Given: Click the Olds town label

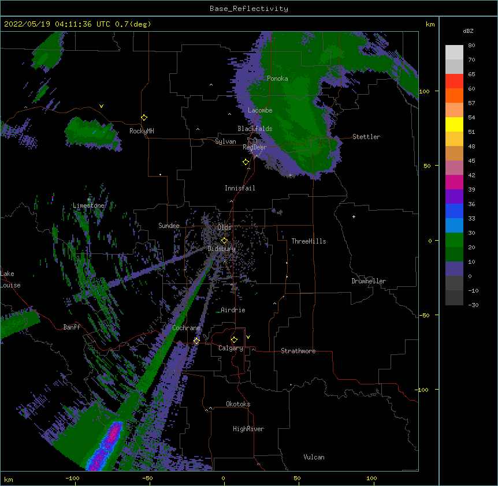Looking at the screenshot, I should coord(224,227).
